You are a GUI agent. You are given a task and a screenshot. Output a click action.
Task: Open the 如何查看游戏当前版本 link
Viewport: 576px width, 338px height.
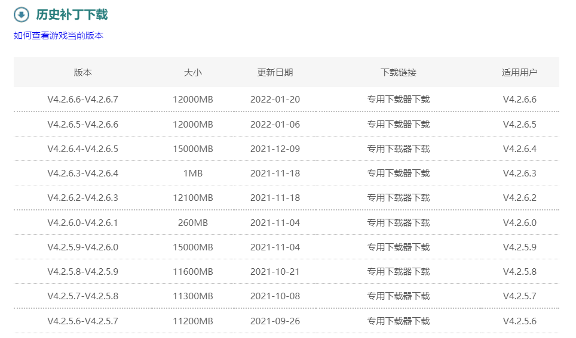pyautogui.click(x=59, y=36)
